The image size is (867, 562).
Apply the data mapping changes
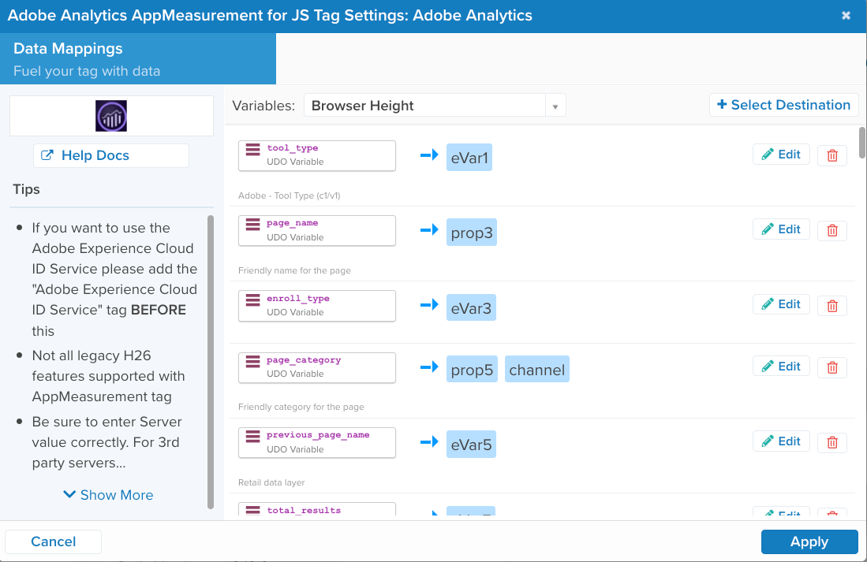point(809,542)
